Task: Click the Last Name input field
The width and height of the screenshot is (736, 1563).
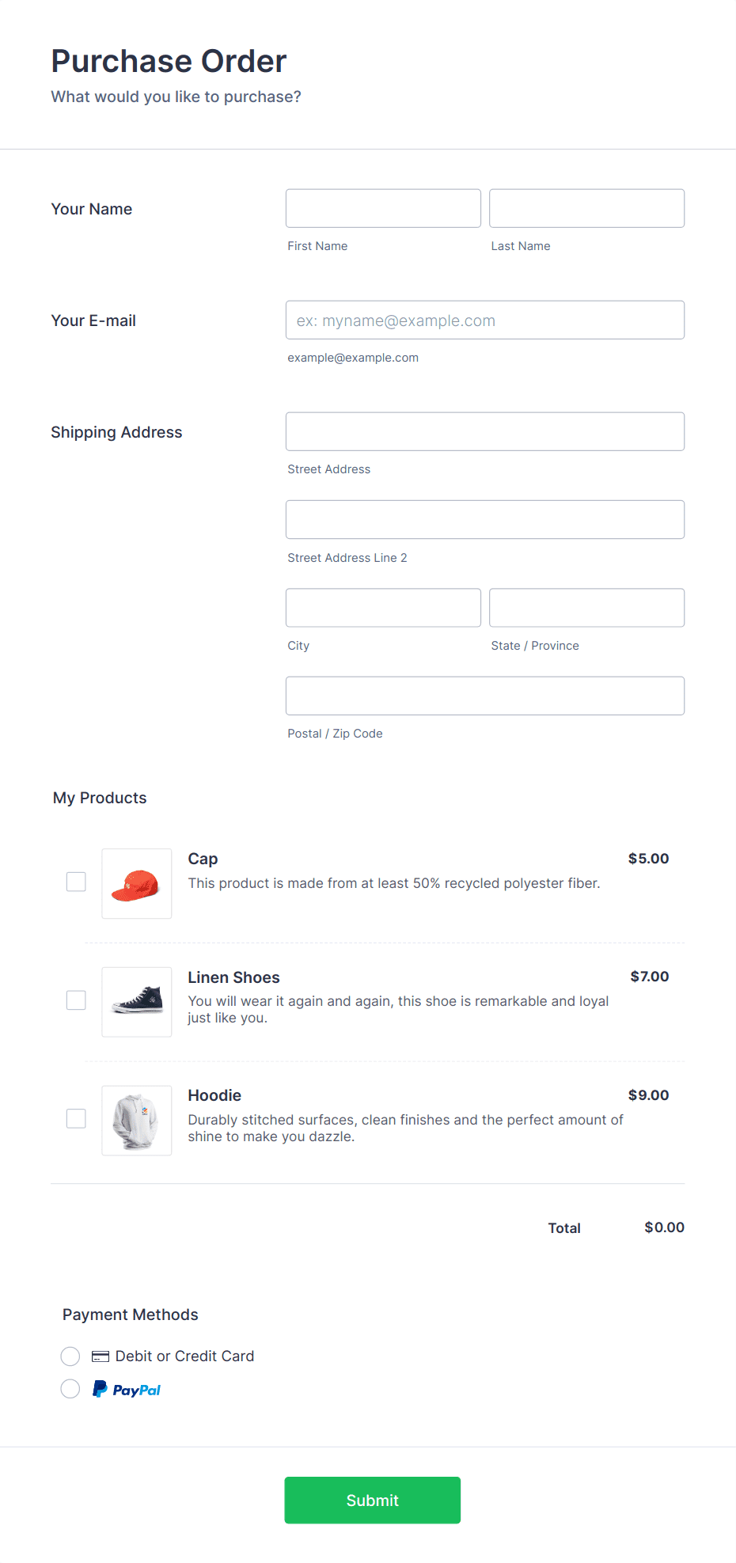Action: tap(586, 208)
